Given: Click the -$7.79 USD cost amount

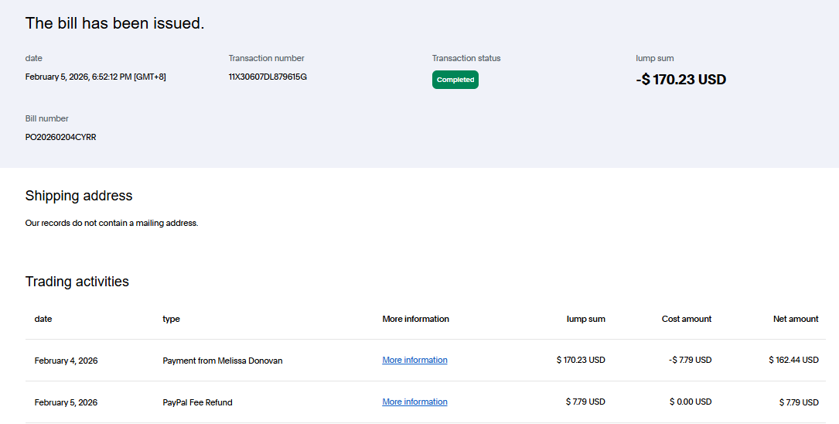Looking at the screenshot, I should point(690,360).
